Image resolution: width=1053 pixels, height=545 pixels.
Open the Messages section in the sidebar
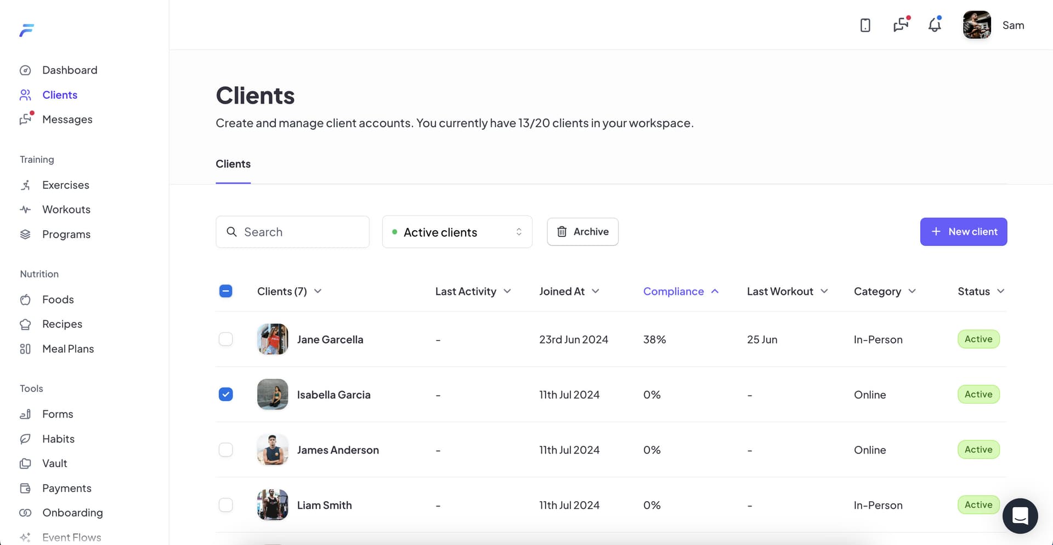(x=67, y=120)
